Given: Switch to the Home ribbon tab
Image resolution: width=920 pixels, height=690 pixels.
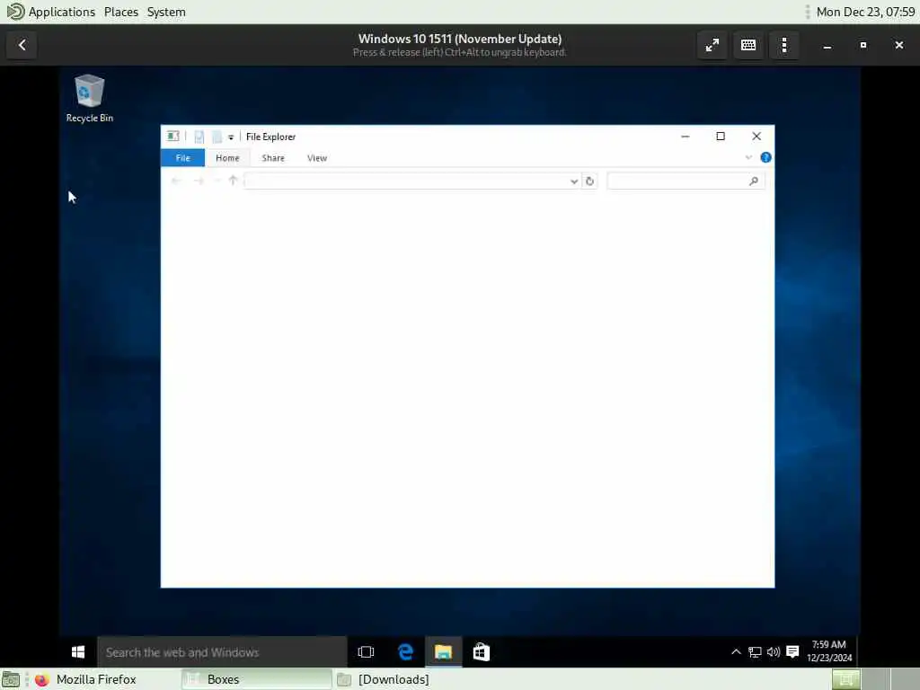Looking at the screenshot, I should coord(227,158).
